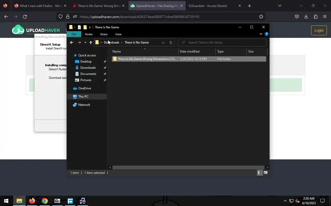Switch to large icons view in status bar
The width and height of the screenshot is (331, 206).
[266, 173]
